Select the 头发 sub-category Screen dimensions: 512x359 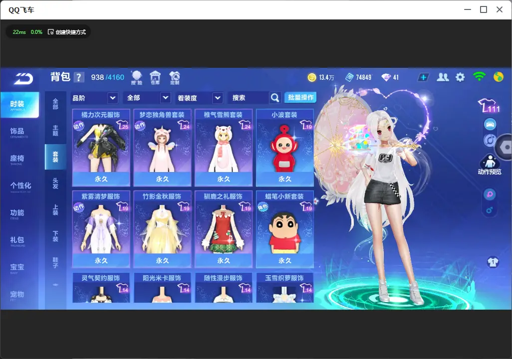click(x=55, y=183)
